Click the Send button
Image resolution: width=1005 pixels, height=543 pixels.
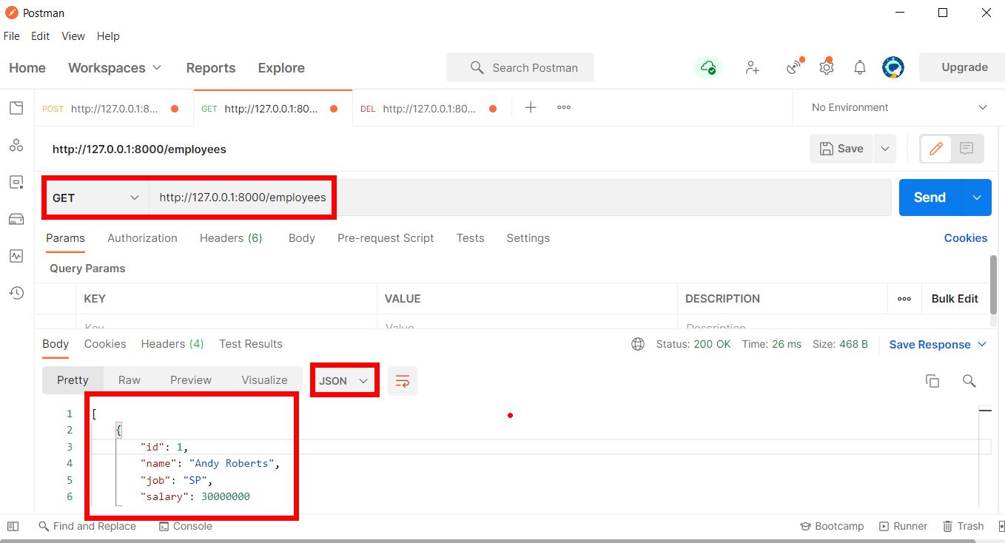point(930,198)
